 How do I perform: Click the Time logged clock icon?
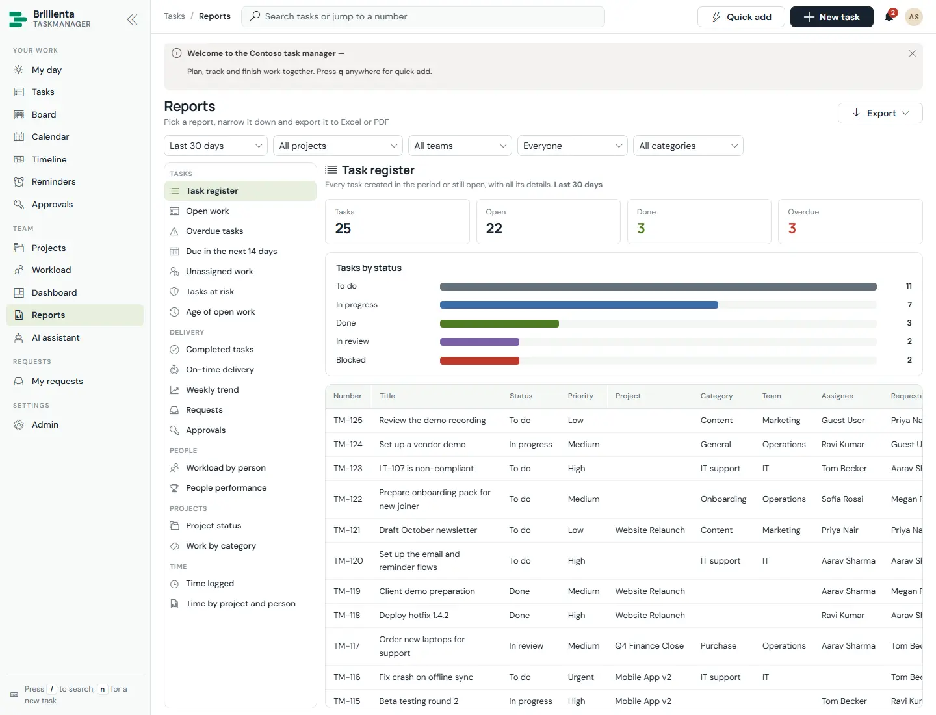[174, 584]
